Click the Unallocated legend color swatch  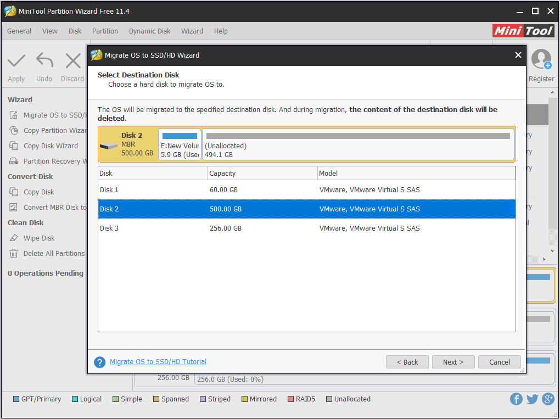(329, 399)
